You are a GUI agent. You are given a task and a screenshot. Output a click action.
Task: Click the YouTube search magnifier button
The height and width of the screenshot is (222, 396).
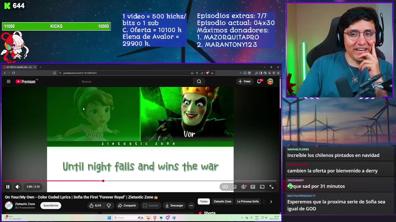(199, 81)
